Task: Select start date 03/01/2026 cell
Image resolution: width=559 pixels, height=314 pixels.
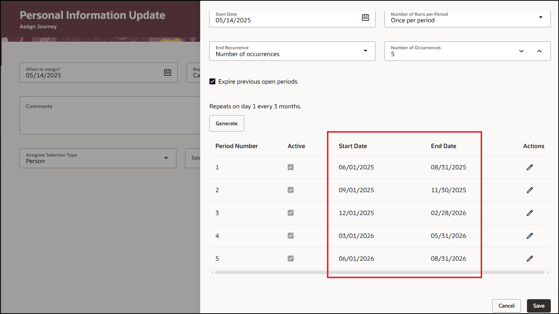Action: 356,236
